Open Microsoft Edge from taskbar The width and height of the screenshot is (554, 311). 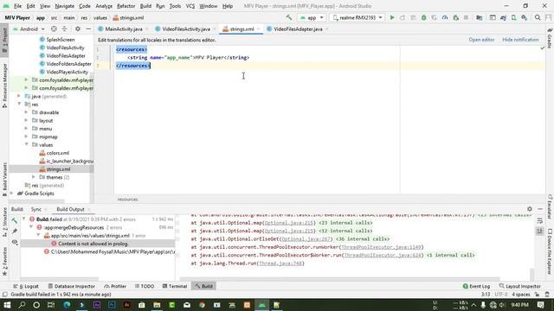[x=67, y=305]
